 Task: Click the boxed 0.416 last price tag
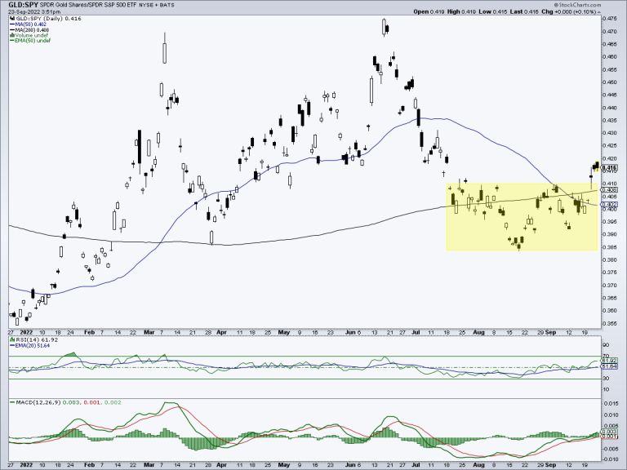click(610, 168)
